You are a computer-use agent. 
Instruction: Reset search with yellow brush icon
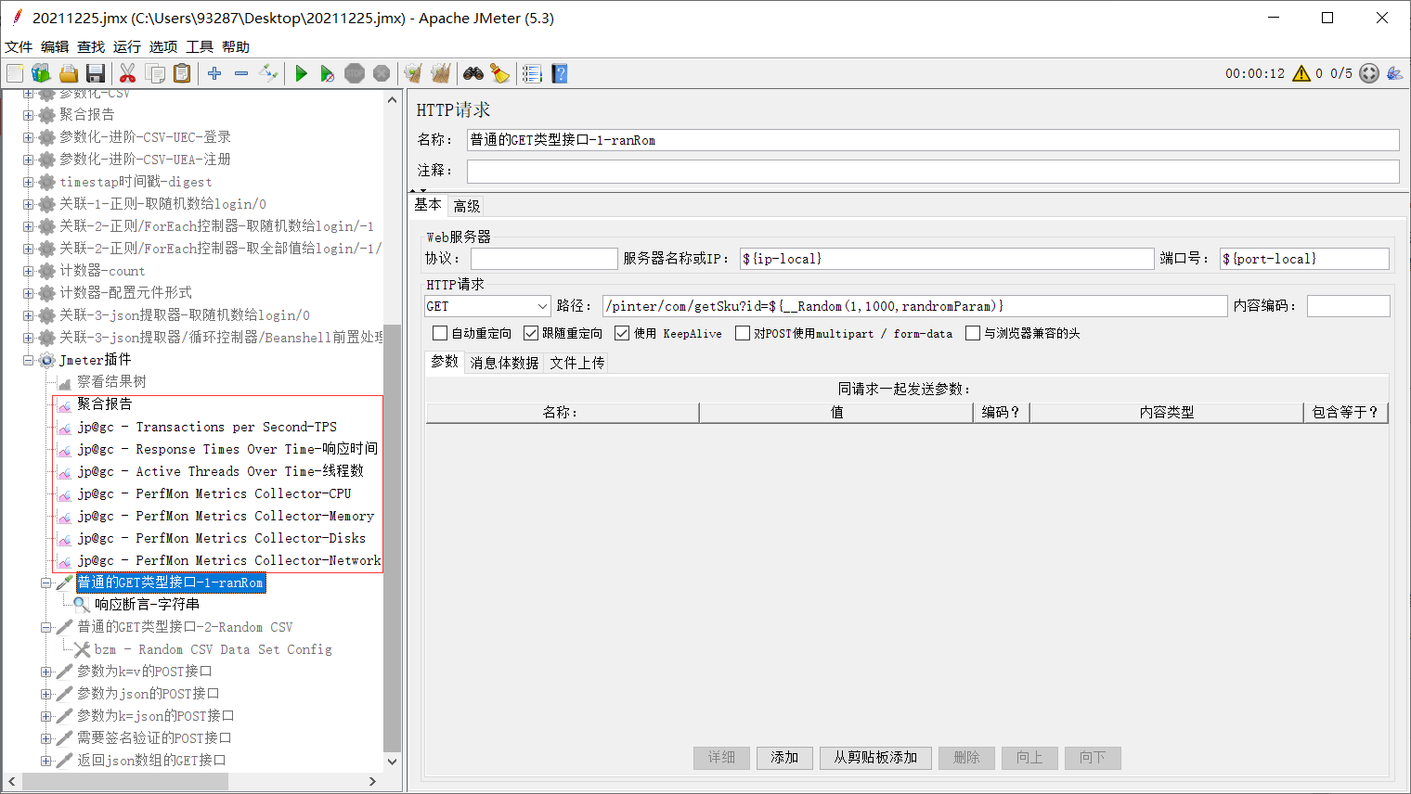[499, 73]
